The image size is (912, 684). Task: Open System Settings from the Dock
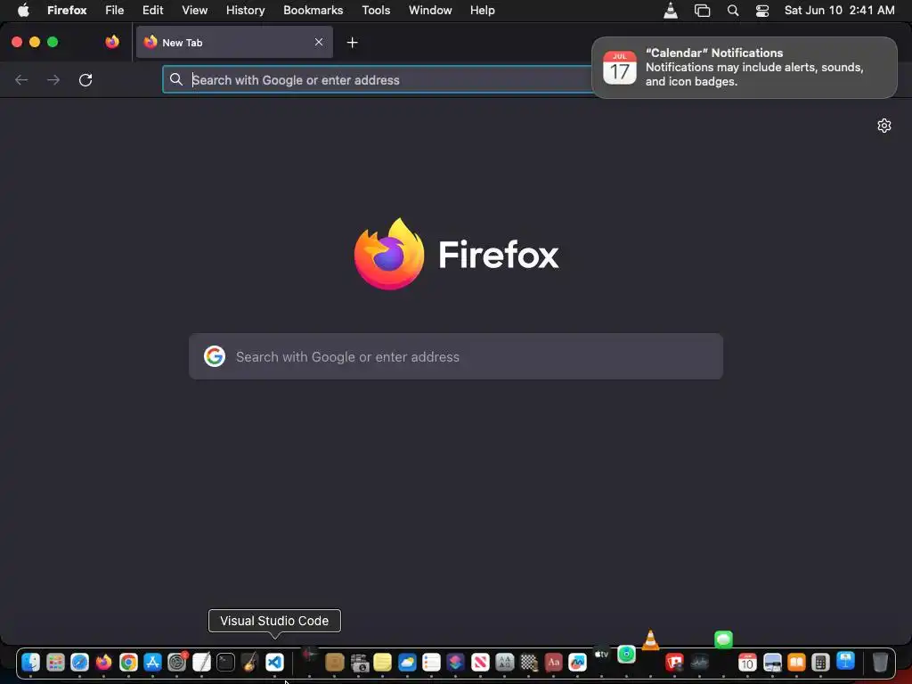[177, 662]
